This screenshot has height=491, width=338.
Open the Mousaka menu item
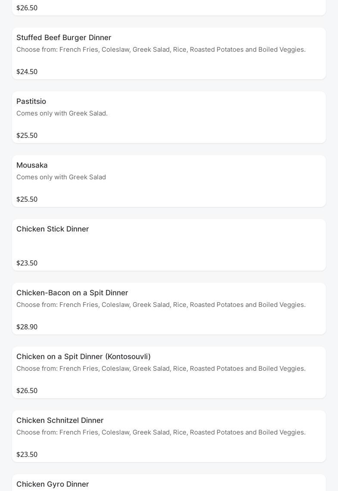[x=32, y=165]
